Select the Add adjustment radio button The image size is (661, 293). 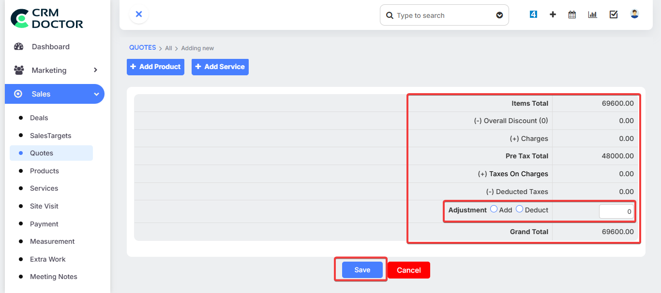click(494, 209)
